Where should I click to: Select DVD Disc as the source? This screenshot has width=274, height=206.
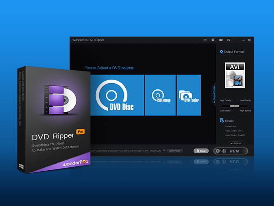(117, 95)
